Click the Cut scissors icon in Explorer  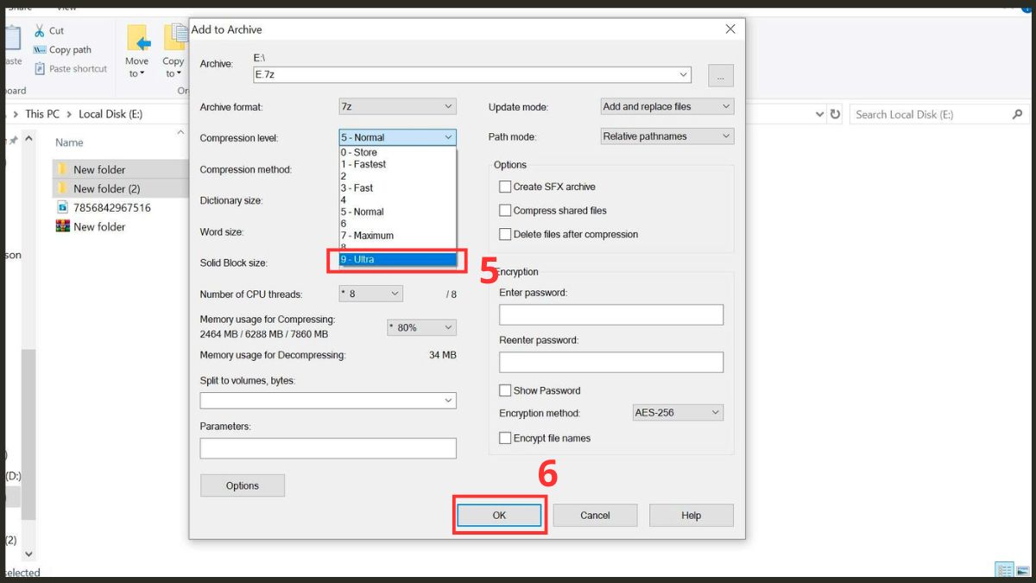coord(39,30)
